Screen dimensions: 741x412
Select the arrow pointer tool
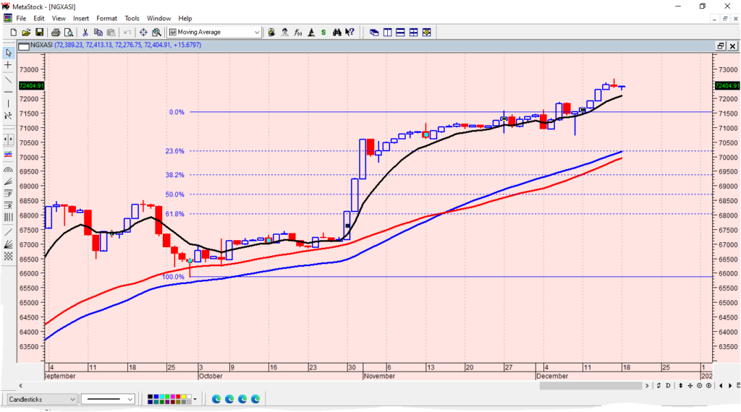click(x=8, y=53)
